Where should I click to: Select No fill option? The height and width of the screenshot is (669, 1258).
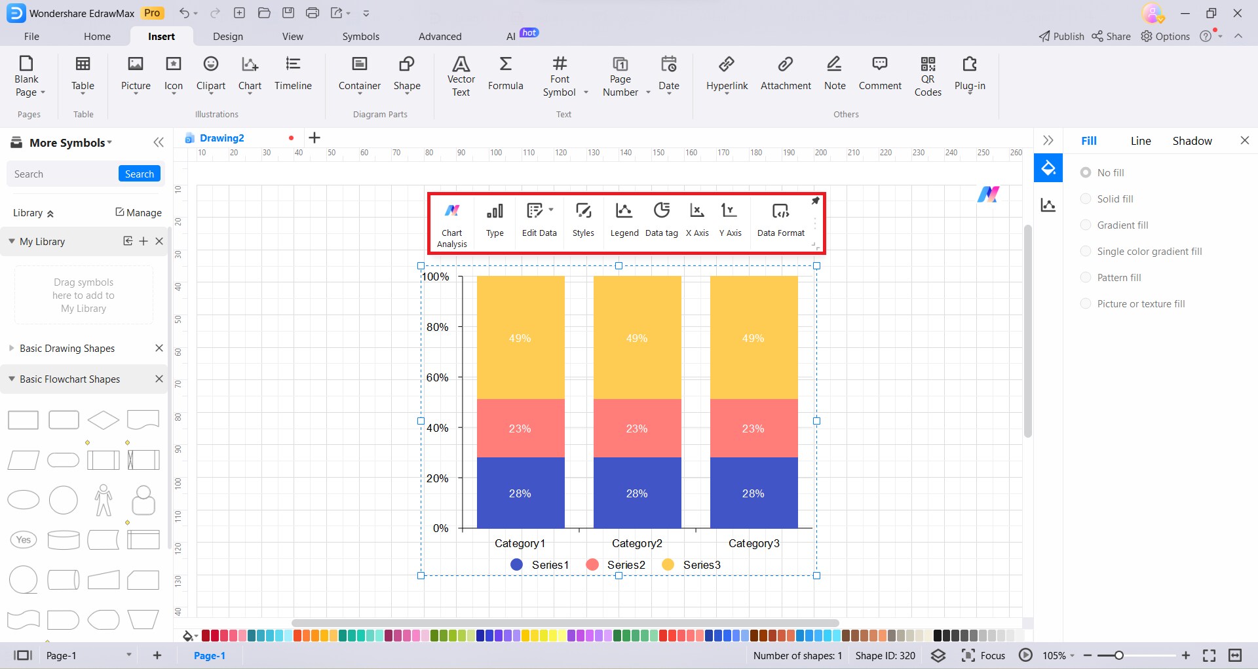(x=1102, y=173)
